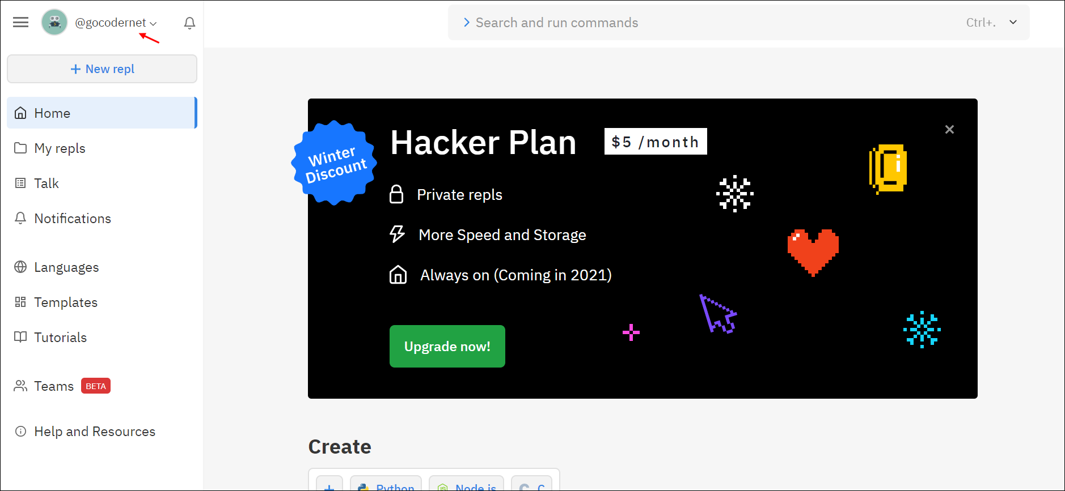Image resolution: width=1065 pixels, height=491 pixels.
Task: Create a new repl from the sidebar
Action: 102,69
